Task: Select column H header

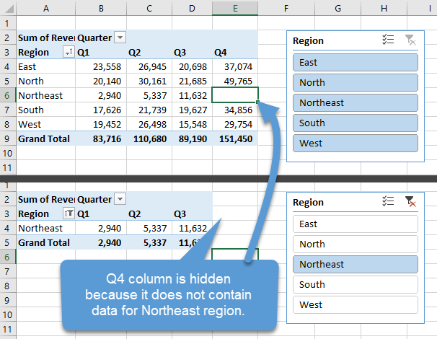Action: point(384,7)
